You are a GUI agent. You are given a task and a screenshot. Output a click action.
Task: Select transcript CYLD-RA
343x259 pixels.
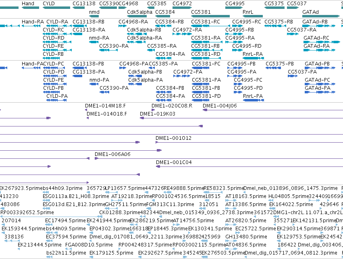coord(57,22)
